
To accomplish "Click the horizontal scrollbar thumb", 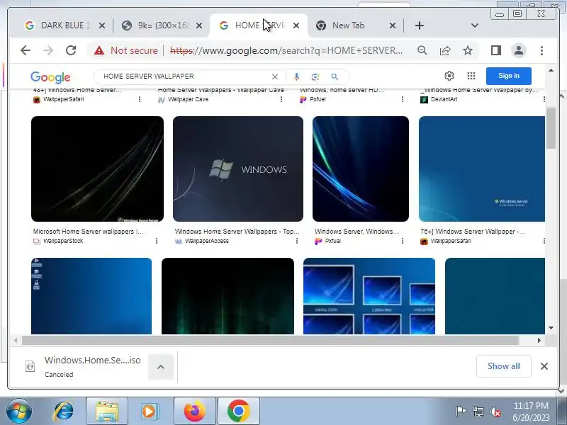I will click(x=270, y=340).
